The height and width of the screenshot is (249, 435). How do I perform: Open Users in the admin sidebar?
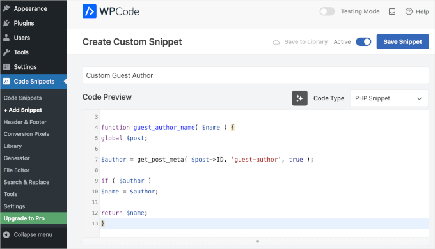[x=22, y=38]
